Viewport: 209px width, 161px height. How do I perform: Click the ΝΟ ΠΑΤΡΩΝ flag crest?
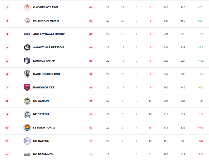tap(27, 141)
